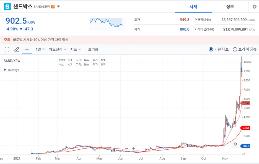Image resolution: width=259 pixels, height=164 pixels.
Task: Select the 기본차트 radio option
Action: pos(219,49)
